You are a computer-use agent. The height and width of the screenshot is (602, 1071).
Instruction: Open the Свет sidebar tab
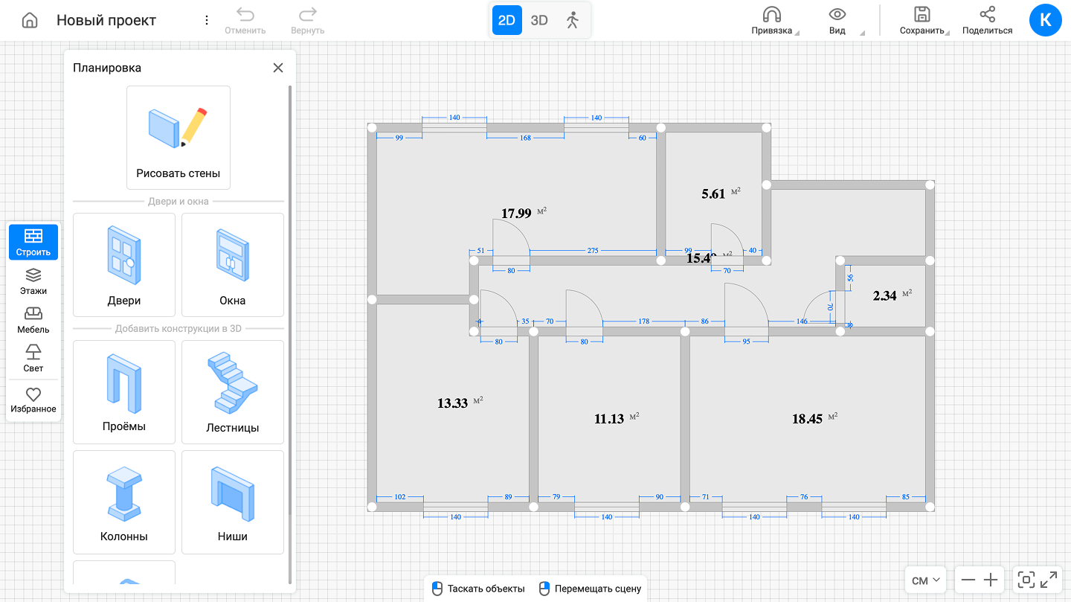coord(33,359)
